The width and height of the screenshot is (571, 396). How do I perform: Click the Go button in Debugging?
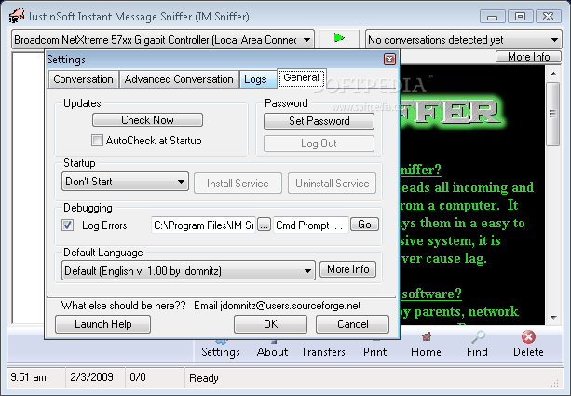coord(364,224)
